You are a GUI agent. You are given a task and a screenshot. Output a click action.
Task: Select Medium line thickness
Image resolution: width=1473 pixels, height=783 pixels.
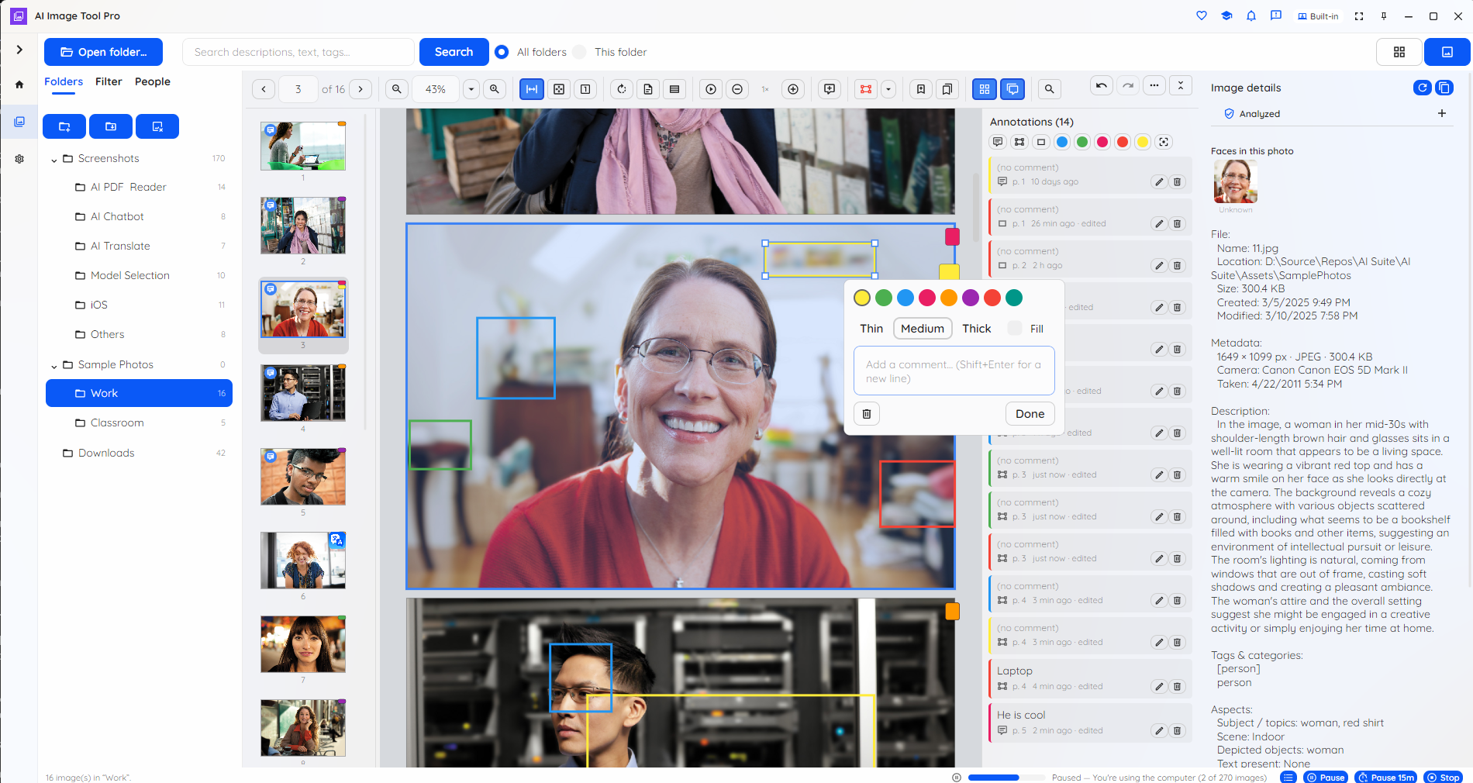click(x=923, y=329)
